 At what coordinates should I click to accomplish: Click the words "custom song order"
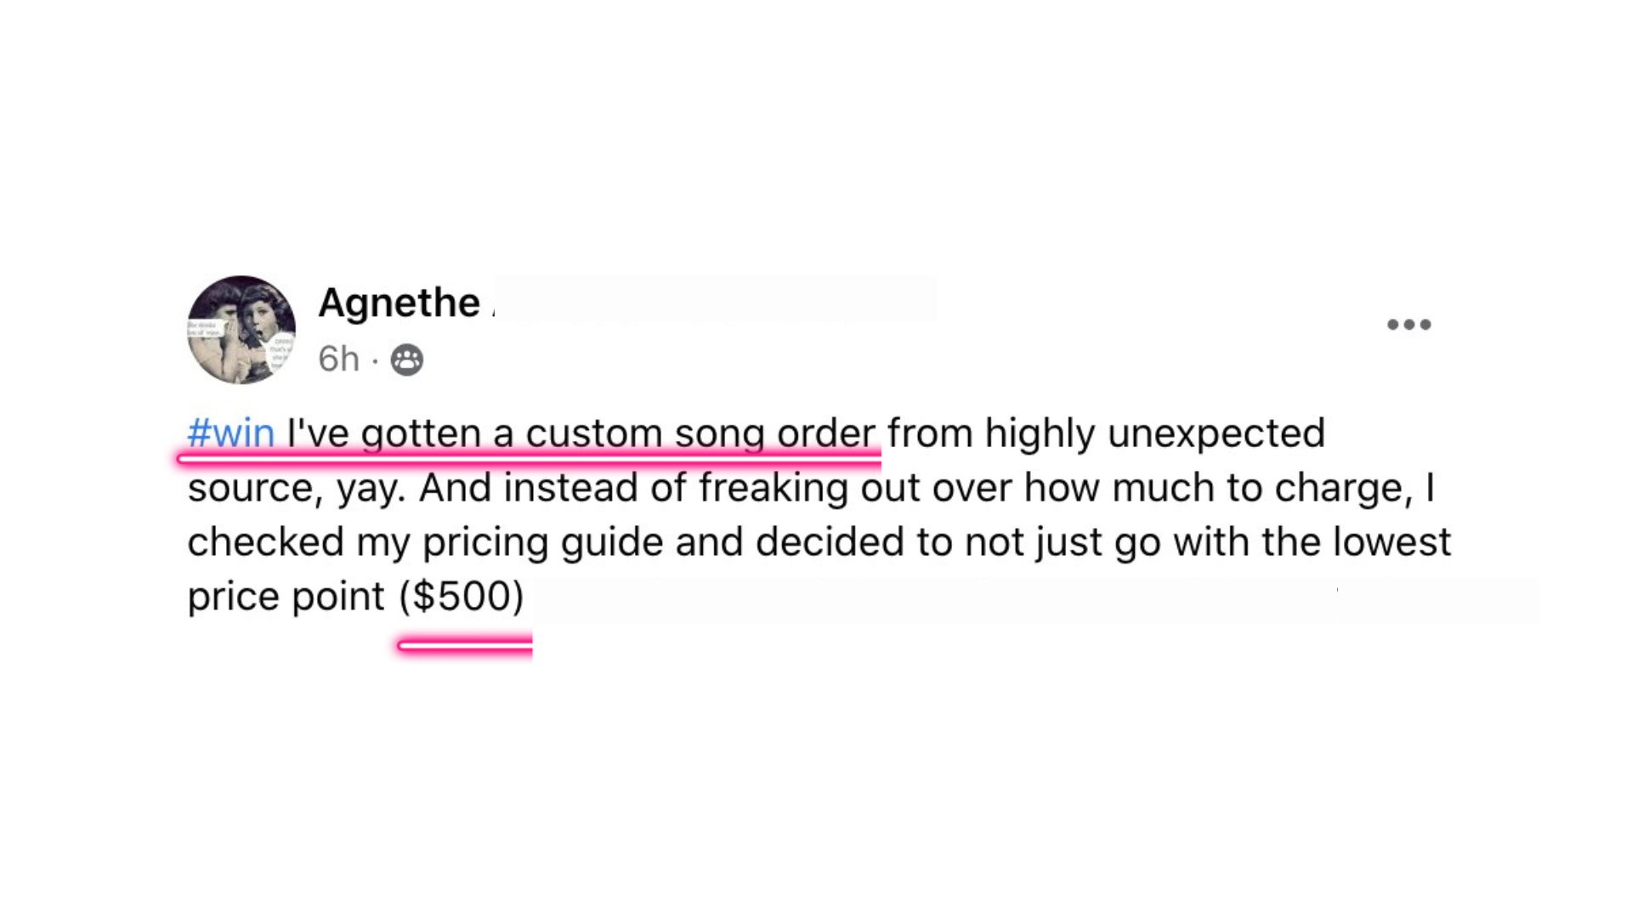[x=700, y=433]
